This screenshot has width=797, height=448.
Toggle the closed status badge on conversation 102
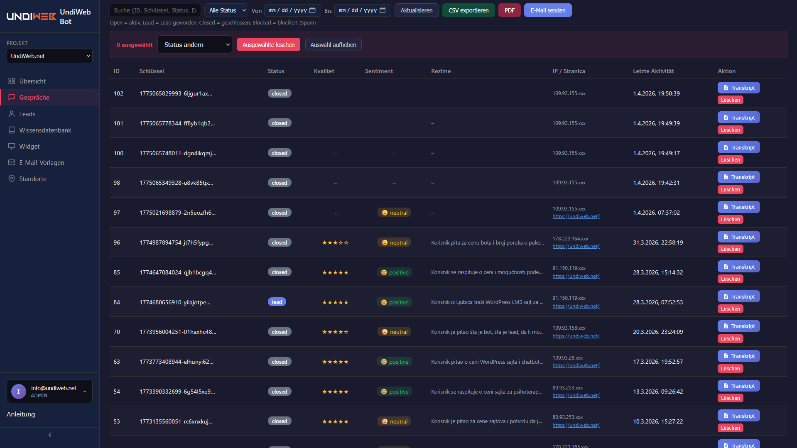(x=279, y=93)
